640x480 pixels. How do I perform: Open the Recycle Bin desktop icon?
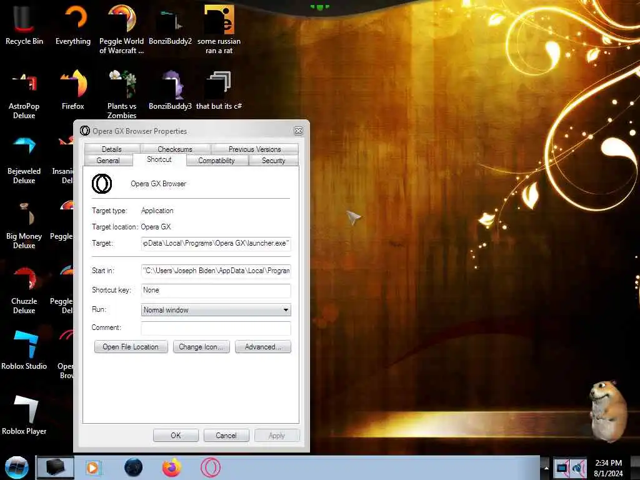[x=24, y=25]
